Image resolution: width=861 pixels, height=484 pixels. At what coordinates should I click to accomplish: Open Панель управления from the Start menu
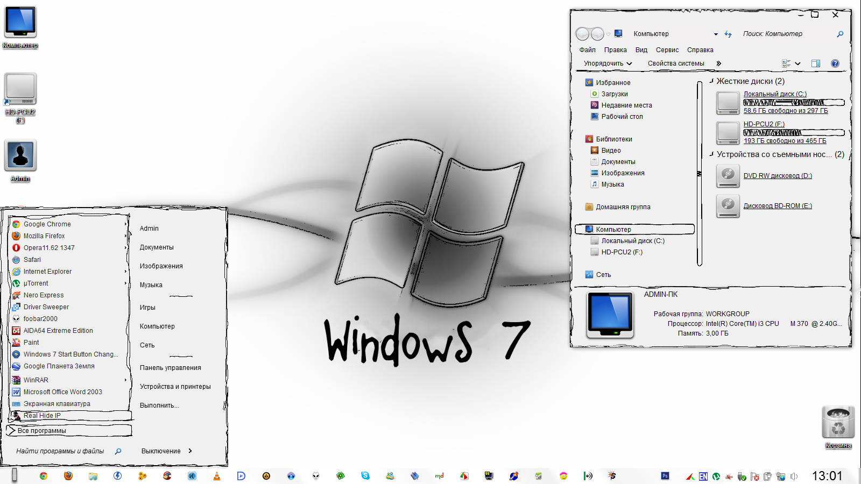tap(170, 368)
